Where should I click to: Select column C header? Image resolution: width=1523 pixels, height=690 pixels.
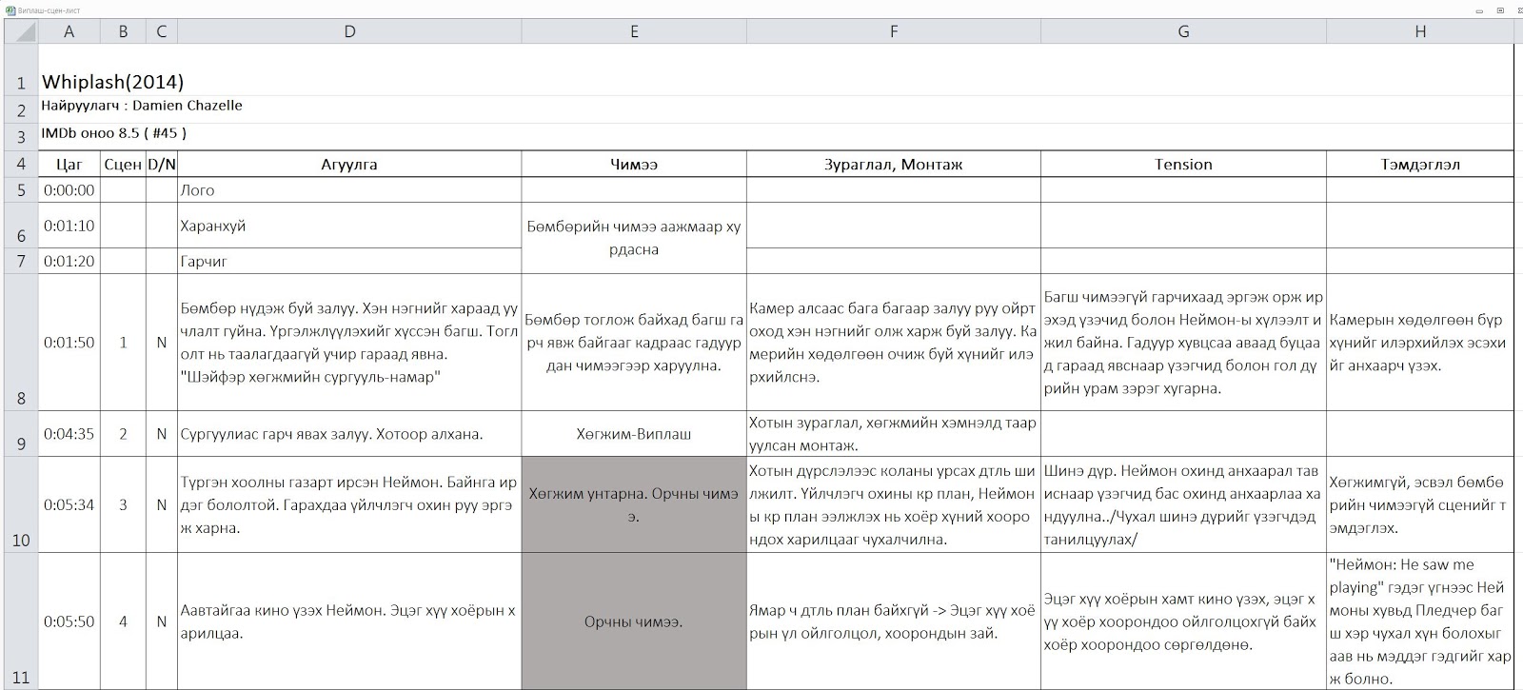tap(162, 31)
